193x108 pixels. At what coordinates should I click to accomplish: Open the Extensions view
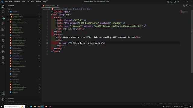[3, 29]
